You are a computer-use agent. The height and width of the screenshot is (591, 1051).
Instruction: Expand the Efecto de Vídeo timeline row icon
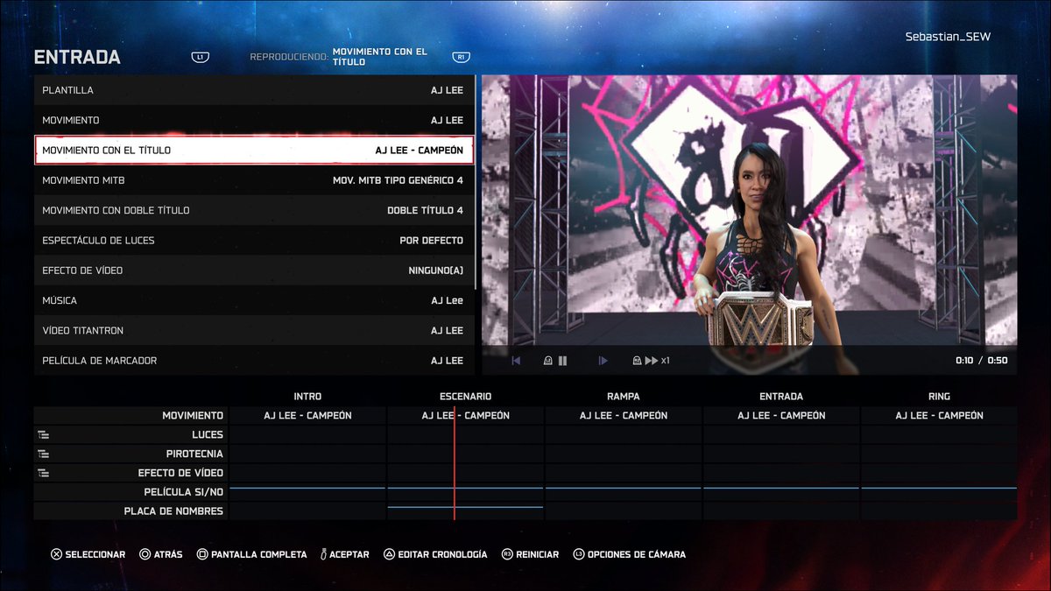[43, 473]
